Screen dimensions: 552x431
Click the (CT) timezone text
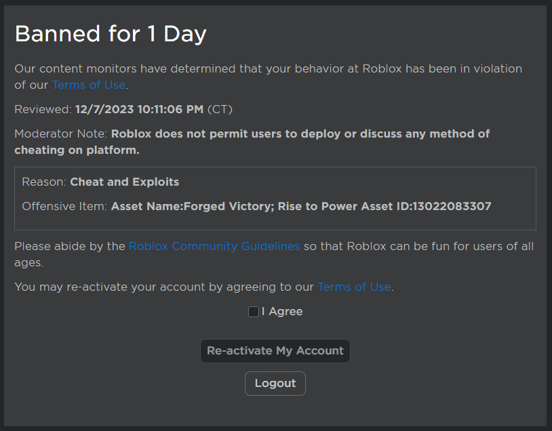pos(222,109)
